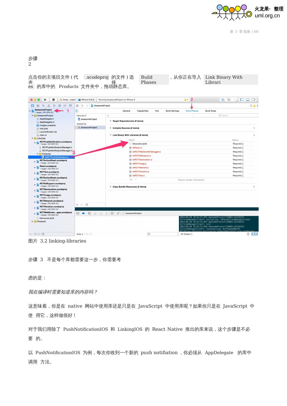
Task: Open All Output dropdown in console
Action: click(x=187, y=234)
